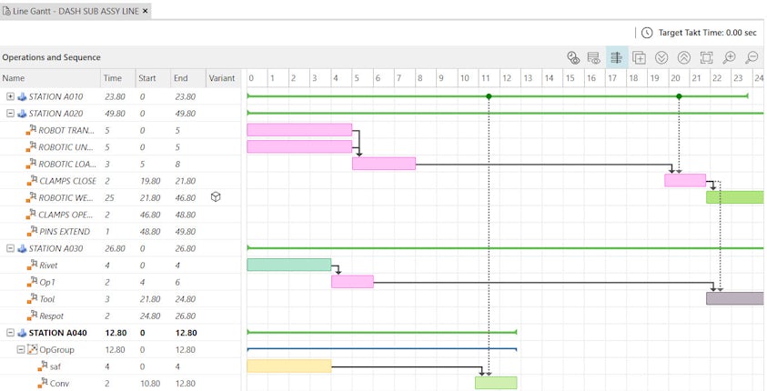Click the Collapse All double-chevron-up icon

pyautogui.click(x=684, y=57)
